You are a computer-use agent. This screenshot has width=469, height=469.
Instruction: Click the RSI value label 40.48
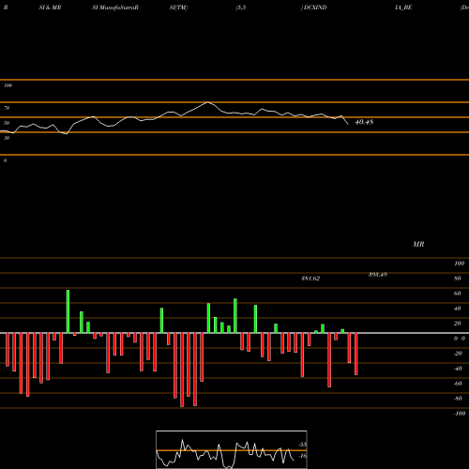[364, 122]
